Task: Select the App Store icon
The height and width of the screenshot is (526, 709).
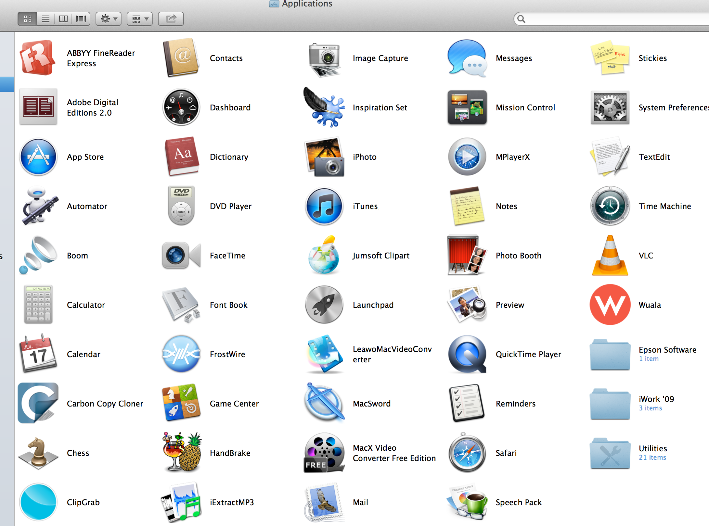Action: click(x=38, y=157)
